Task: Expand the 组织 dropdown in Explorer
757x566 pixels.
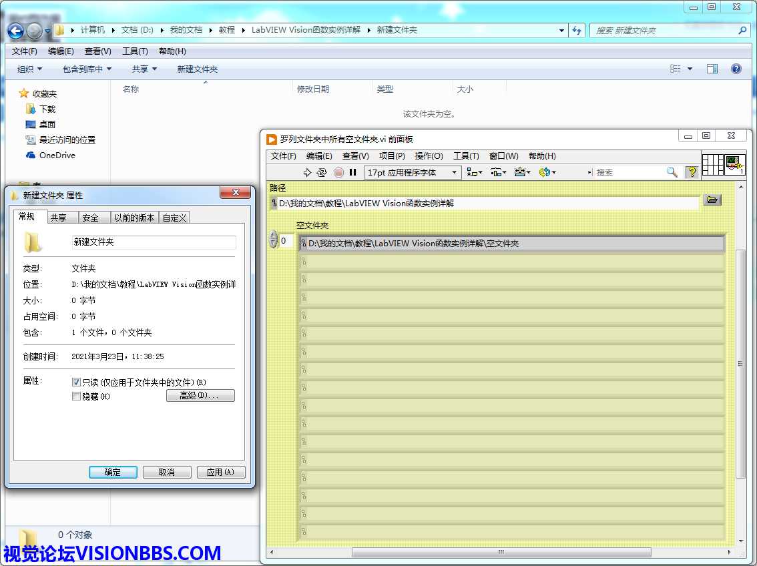Action: point(29,69)
